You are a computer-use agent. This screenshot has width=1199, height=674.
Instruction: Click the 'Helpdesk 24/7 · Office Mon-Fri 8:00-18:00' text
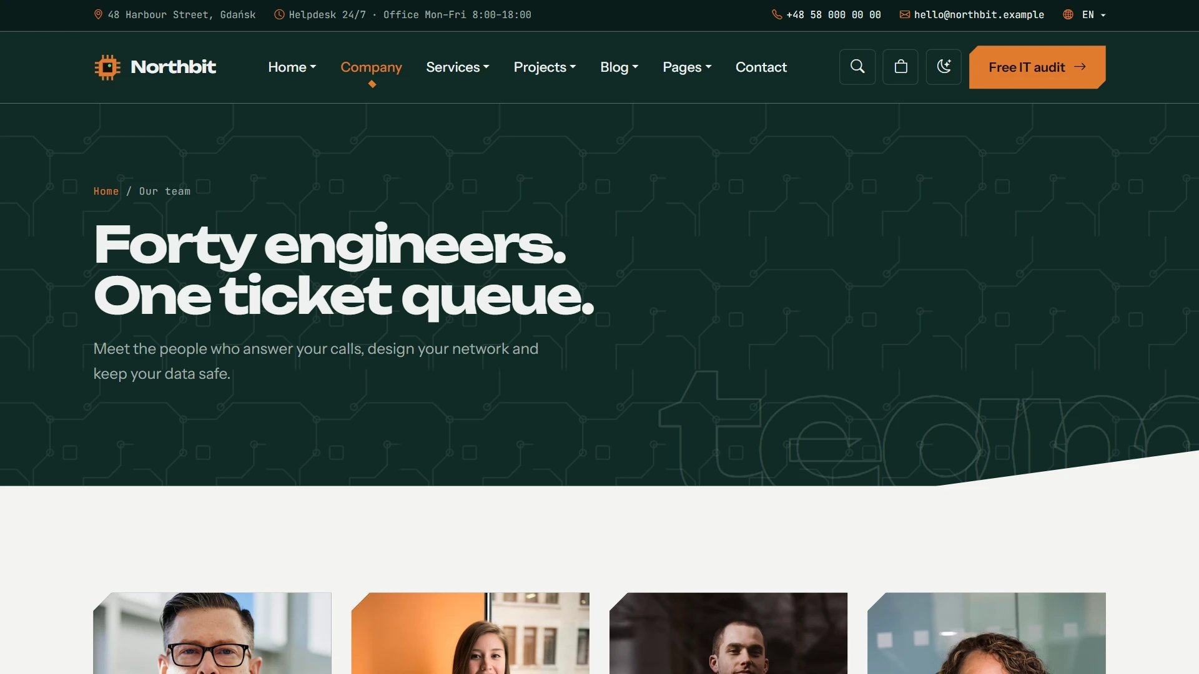tap(410, 14)
